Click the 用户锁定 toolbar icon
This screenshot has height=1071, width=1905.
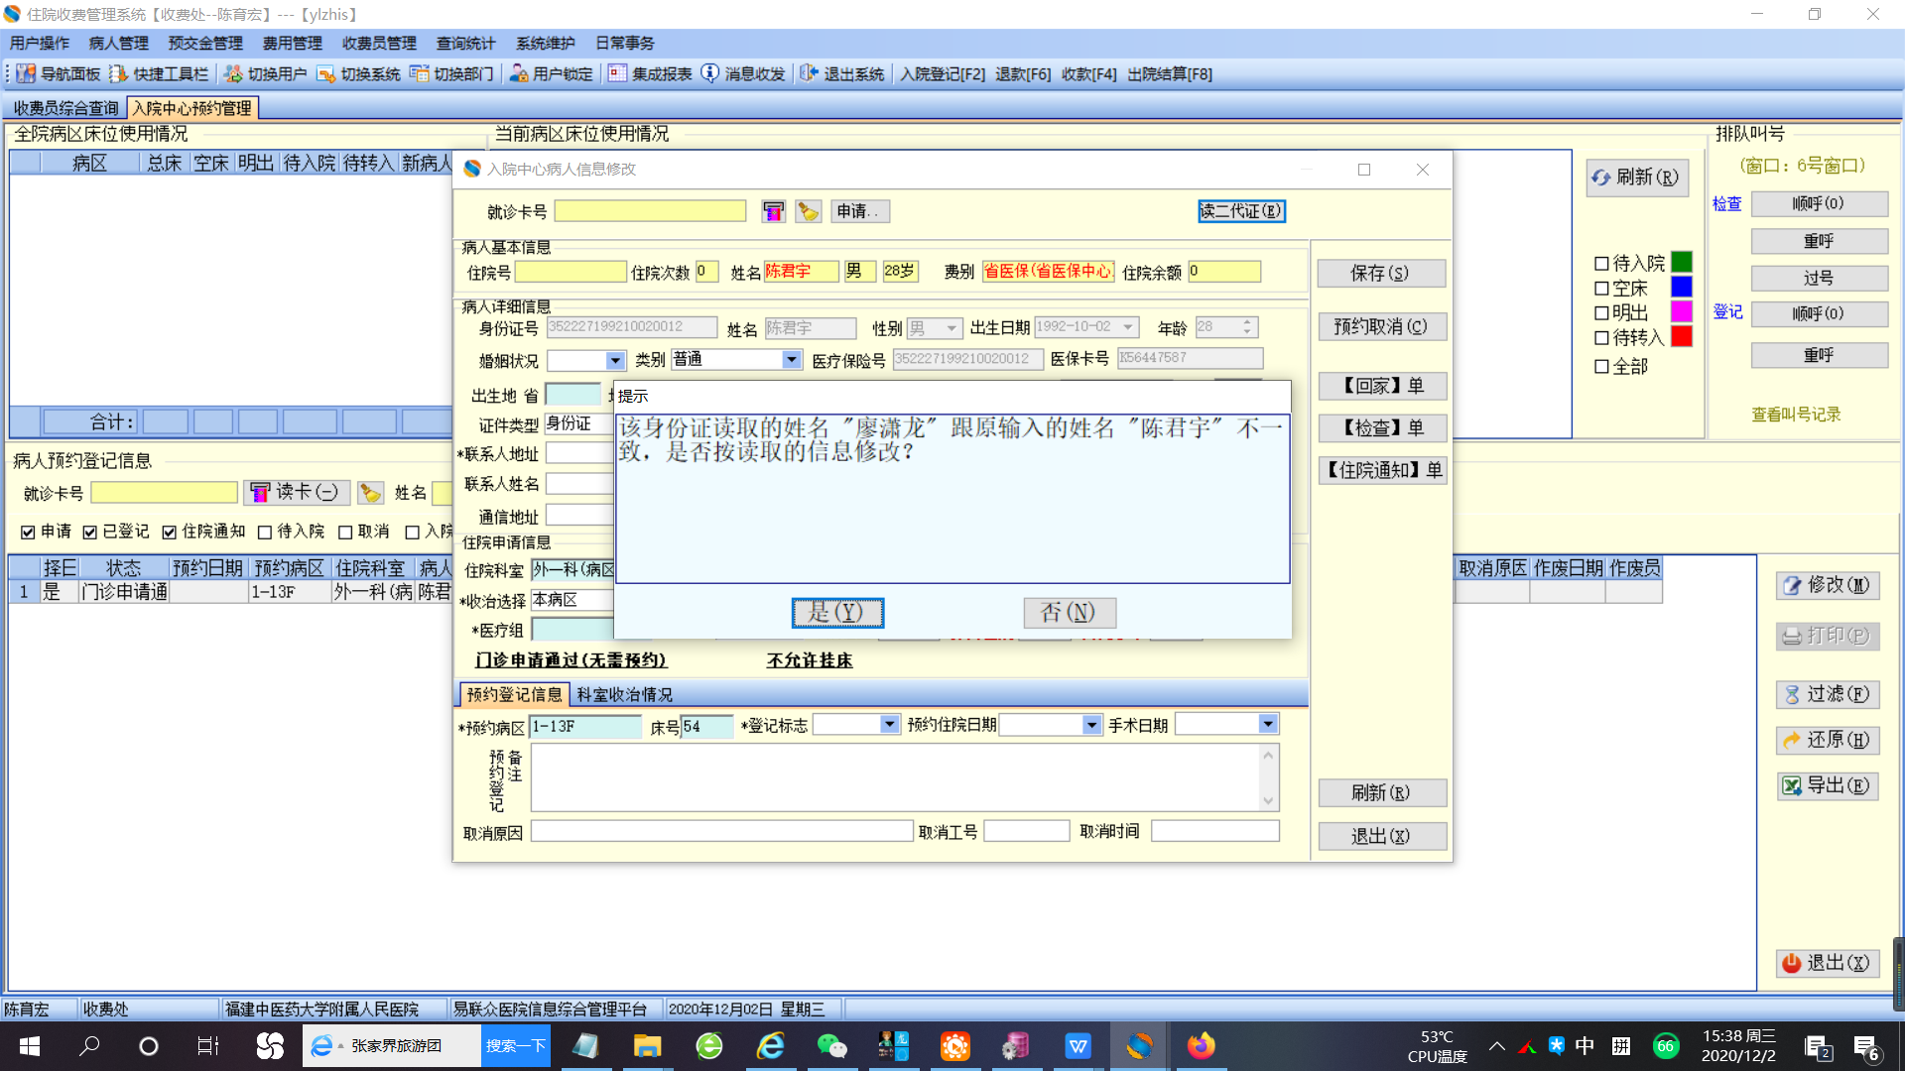coord(518,74)
